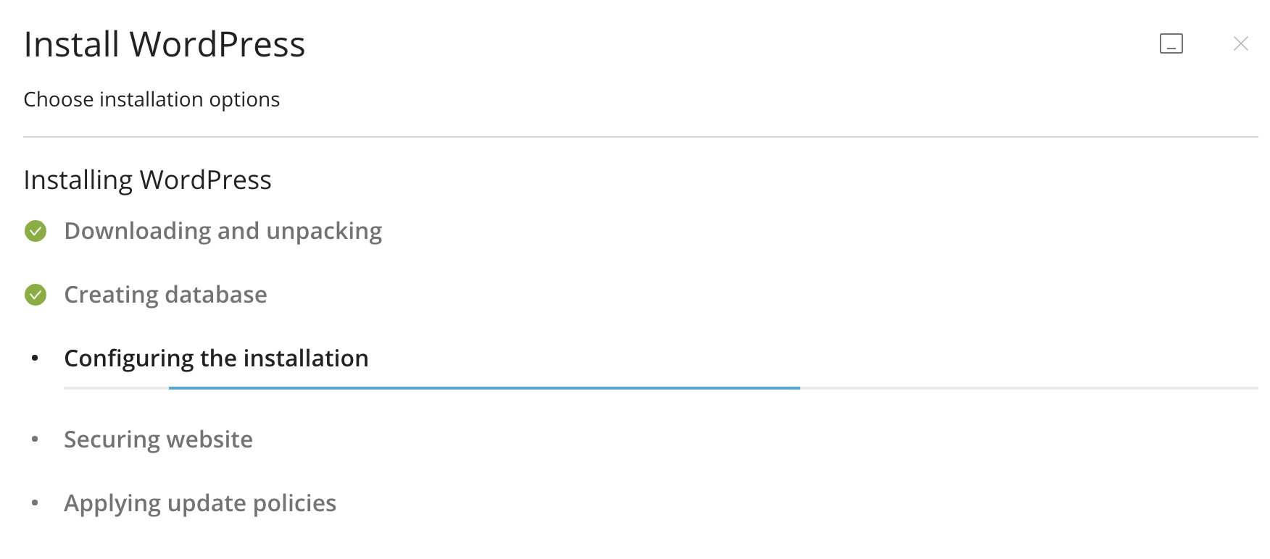Click the horizontal divider under the subtitle
The height and width of the screenshot is (559, 1270).
641,137
